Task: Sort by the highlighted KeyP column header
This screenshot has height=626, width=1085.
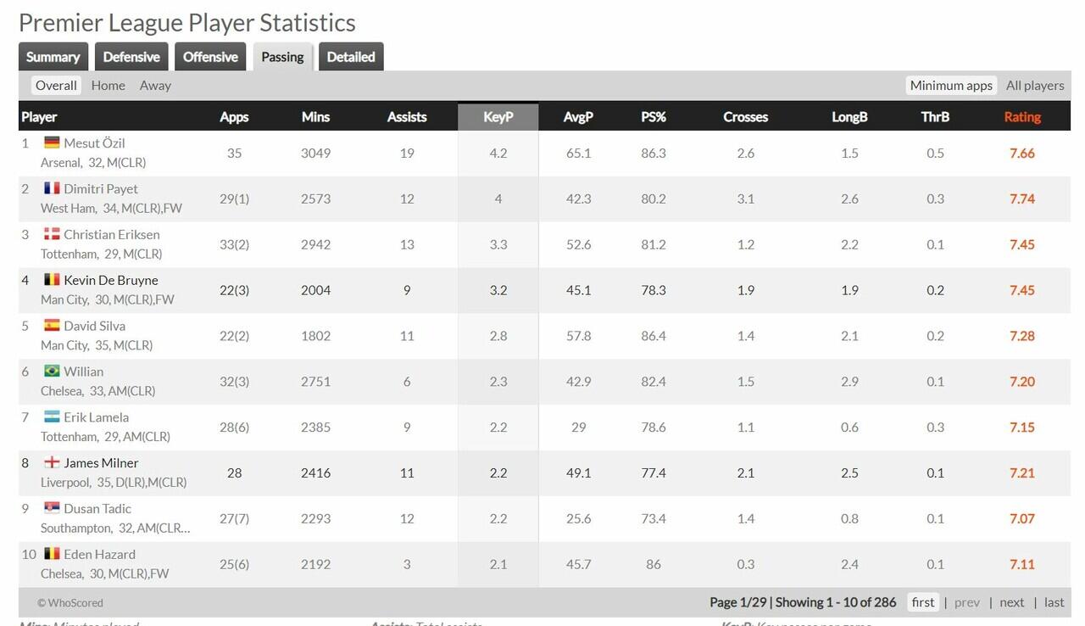Action: click(x=498, y=117)
